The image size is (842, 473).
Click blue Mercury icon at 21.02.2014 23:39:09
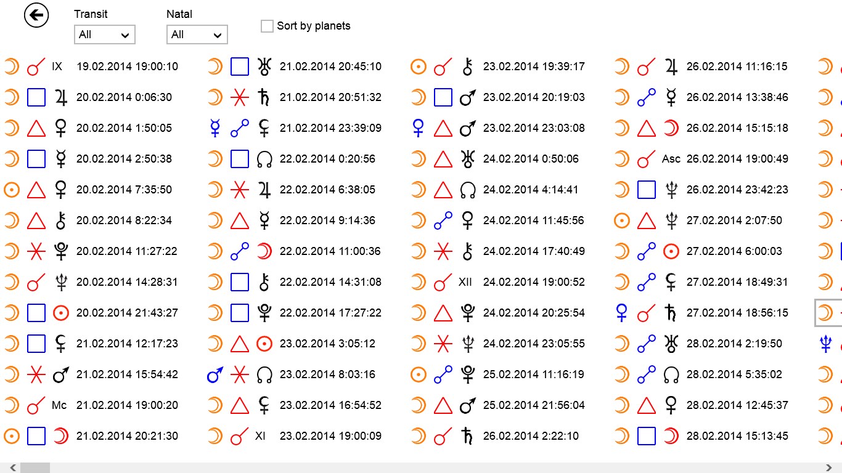215,128
